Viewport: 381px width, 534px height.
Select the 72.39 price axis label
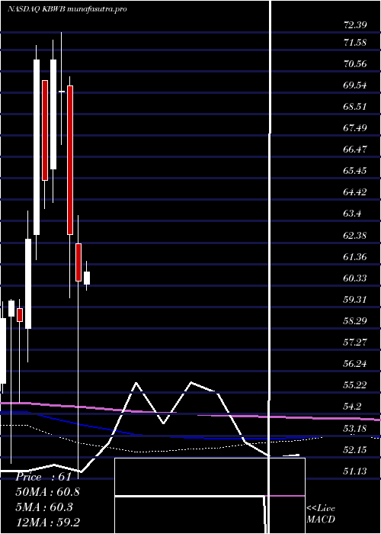pos(355,25)
